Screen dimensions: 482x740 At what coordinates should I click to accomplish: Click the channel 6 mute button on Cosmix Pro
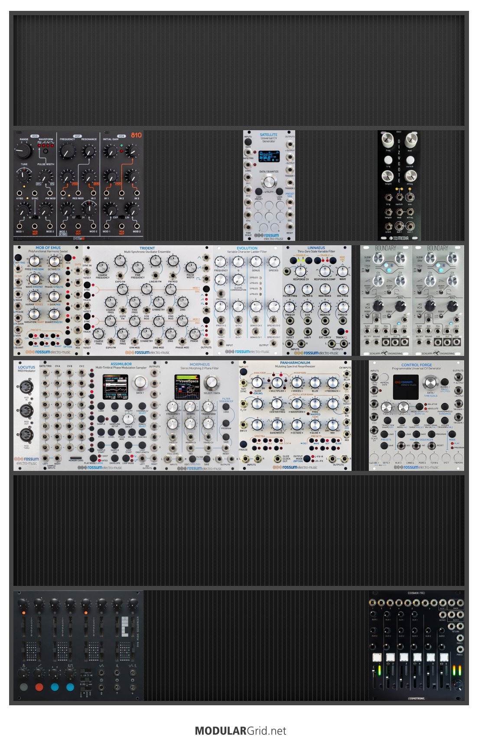[x=443, y=657]
